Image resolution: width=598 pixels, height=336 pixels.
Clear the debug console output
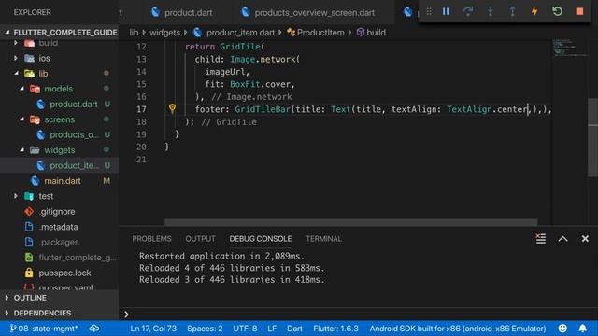[541, 239]
